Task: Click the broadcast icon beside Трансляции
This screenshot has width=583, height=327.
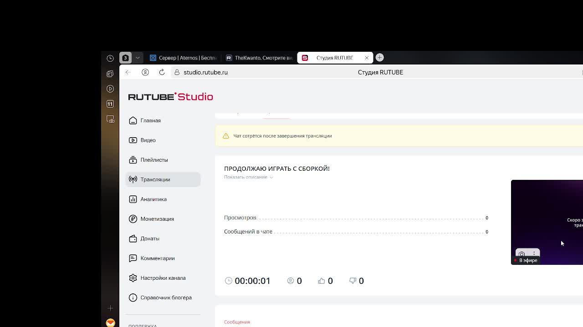Action: click(133, 179)
